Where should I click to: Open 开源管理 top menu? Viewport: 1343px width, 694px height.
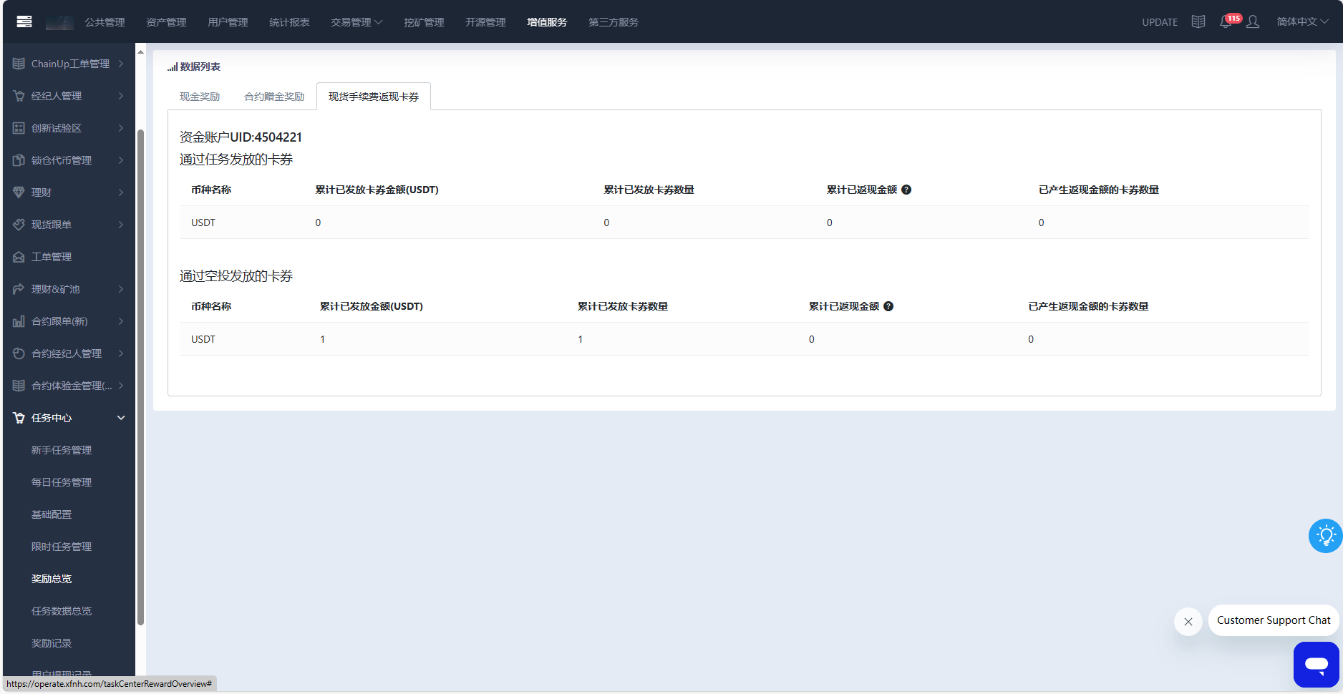tap(485, 22)
